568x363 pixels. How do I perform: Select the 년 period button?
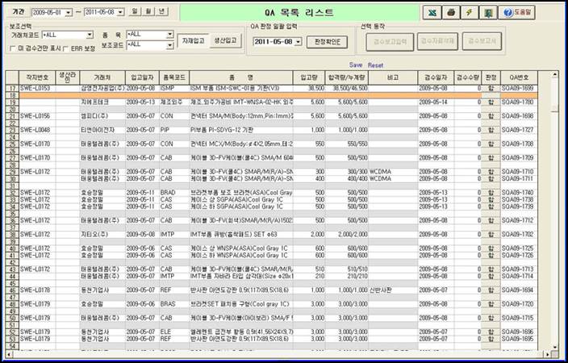coord(162,11)
